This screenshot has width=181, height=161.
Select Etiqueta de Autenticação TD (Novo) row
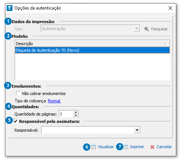click(x=92, y=50)
